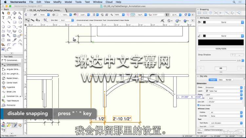Select the Circle tool
246x138 pixels.
click(3, 27)
